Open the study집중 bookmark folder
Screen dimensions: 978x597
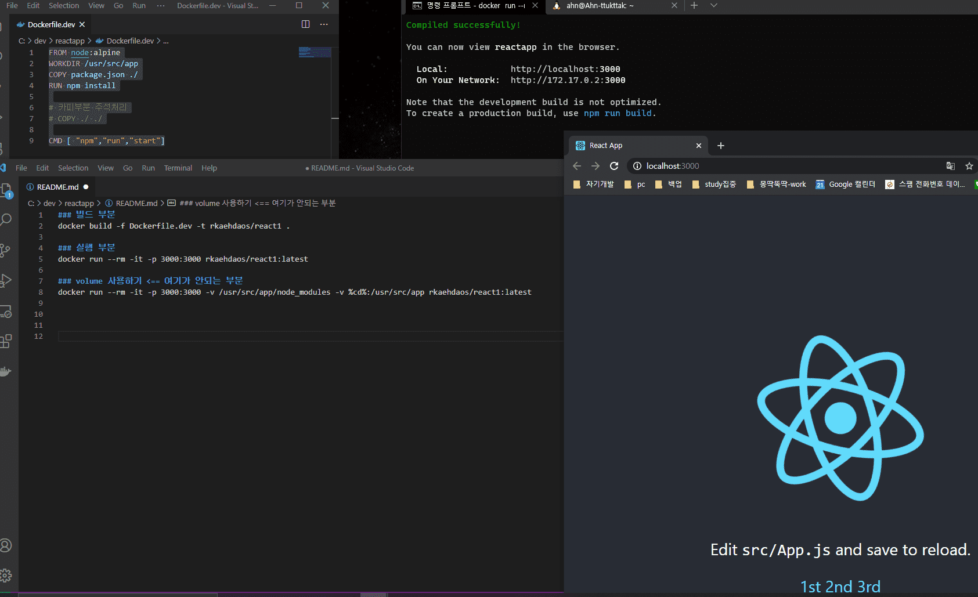(x=714, y=184)
